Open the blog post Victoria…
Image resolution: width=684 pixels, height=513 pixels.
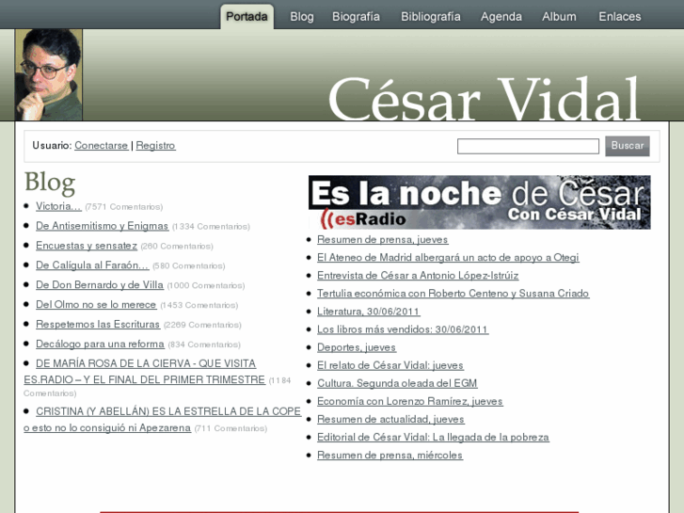[x=58, y=206]
